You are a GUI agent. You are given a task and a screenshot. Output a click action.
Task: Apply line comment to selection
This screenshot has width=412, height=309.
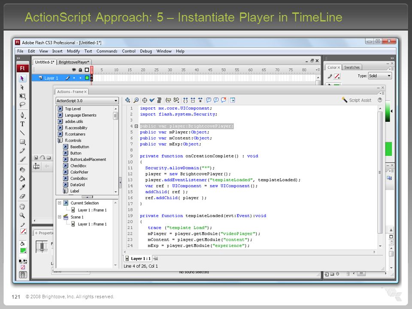(x=216, y=100)
